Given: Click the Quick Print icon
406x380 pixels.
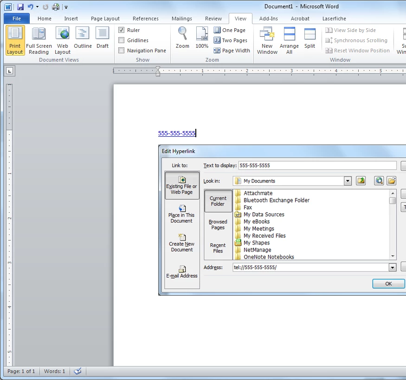Looking at the screenshot, I should [x=56, y=7].
